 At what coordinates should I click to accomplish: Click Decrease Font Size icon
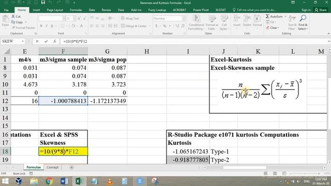point(84,19)
